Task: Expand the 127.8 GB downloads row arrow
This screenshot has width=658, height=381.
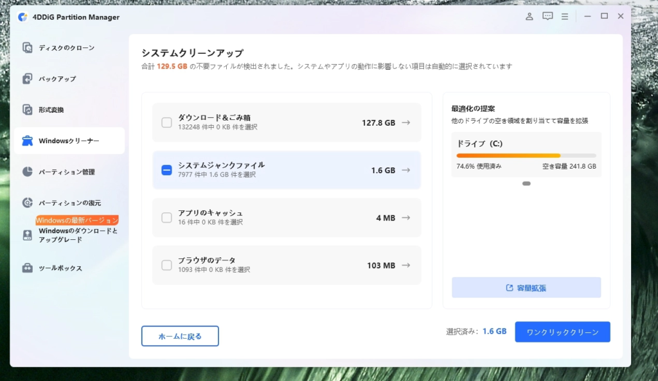Action: pyautogui.click(x=405, y=123)
